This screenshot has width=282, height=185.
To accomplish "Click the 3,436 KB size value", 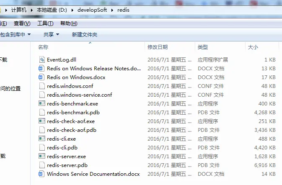I will tap(265, 130).
